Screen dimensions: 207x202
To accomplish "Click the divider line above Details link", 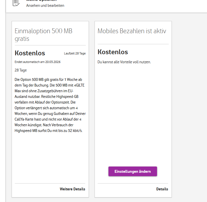I will [133, 183].
